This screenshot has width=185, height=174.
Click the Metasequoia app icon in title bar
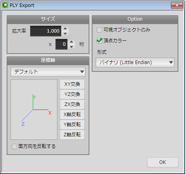click(x=5, y=5)
